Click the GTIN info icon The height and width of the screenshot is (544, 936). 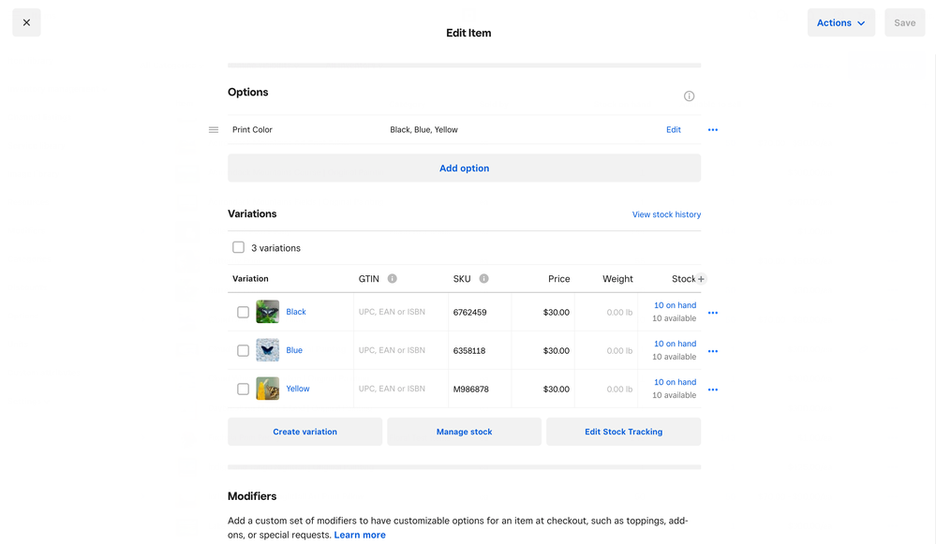tap(392, 279)
